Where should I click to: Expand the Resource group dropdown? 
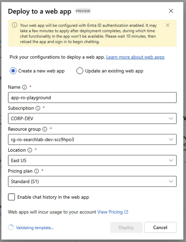(x=92, y=140)
